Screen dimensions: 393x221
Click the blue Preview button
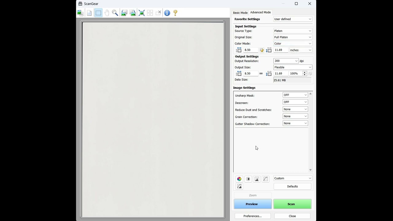(x=253, y=204)
